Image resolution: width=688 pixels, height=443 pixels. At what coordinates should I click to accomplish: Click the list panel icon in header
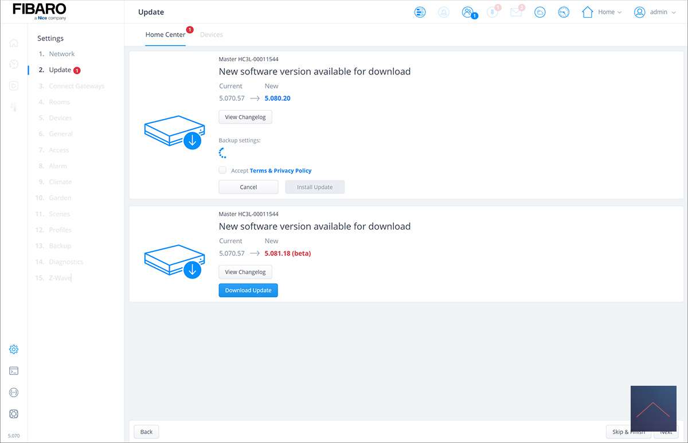click(420, 12)
